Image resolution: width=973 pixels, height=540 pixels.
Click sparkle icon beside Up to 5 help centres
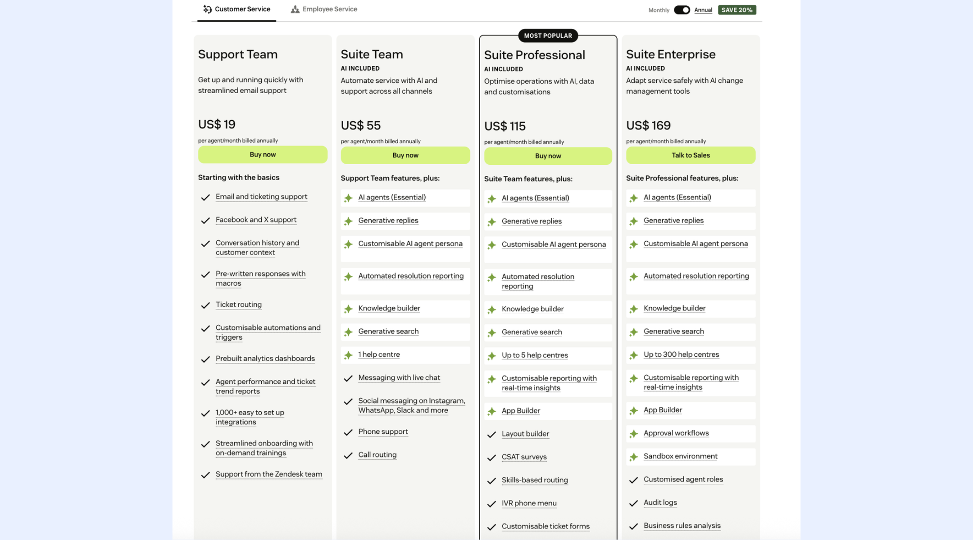pos(492,356)
